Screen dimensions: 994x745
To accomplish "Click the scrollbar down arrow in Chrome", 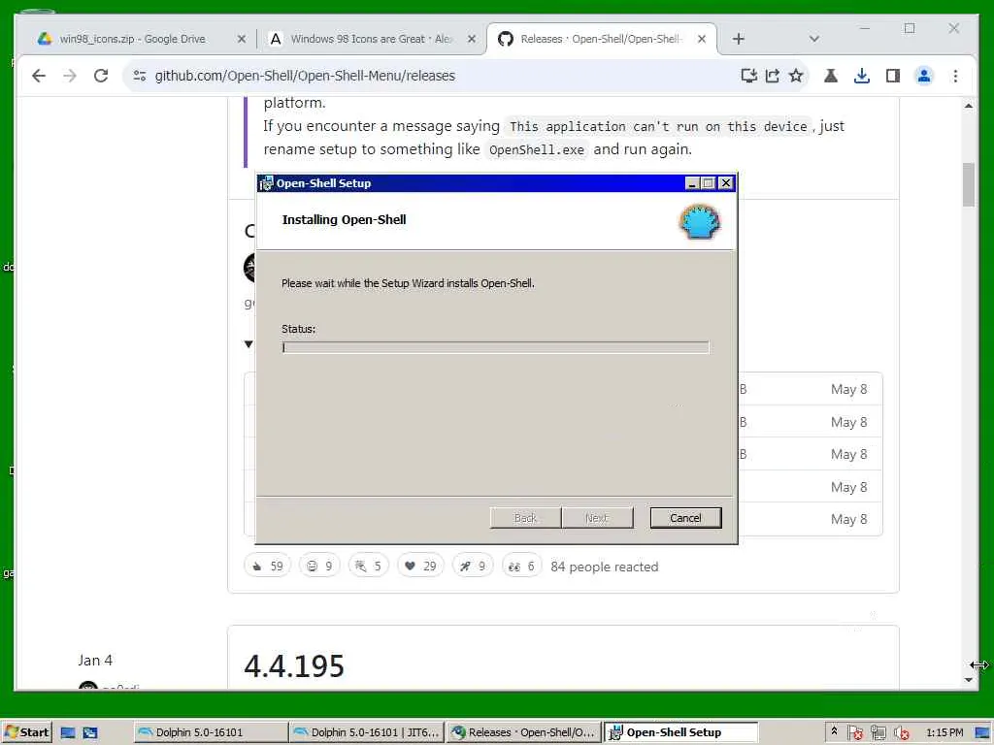I will coord(968,680).
